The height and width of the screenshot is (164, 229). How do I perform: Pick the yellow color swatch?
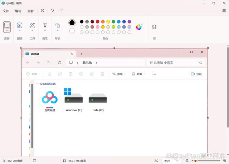pyautogui.click(x=108, y=22)
